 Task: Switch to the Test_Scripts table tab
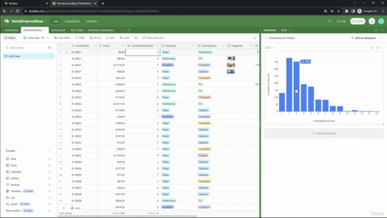tap(77, 30)
